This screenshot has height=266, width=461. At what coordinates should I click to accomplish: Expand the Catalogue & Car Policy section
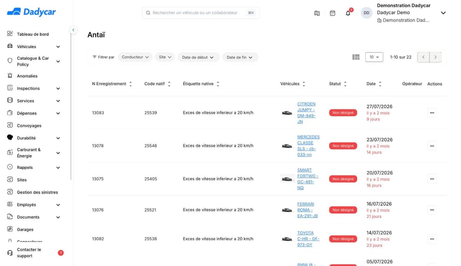click(x=58, y=61)
